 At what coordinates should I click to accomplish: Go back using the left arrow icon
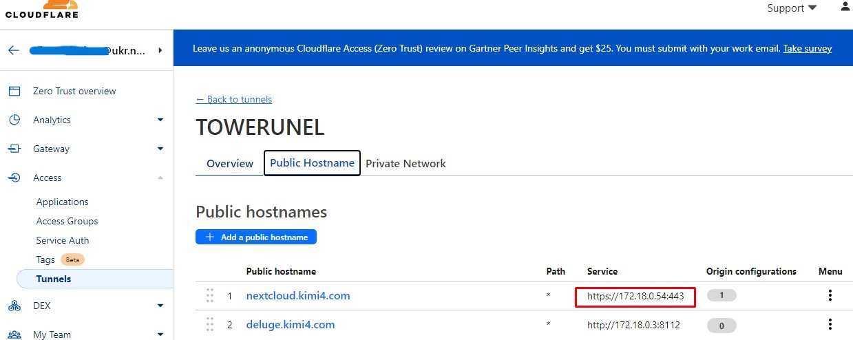click(x=14, y=50)
